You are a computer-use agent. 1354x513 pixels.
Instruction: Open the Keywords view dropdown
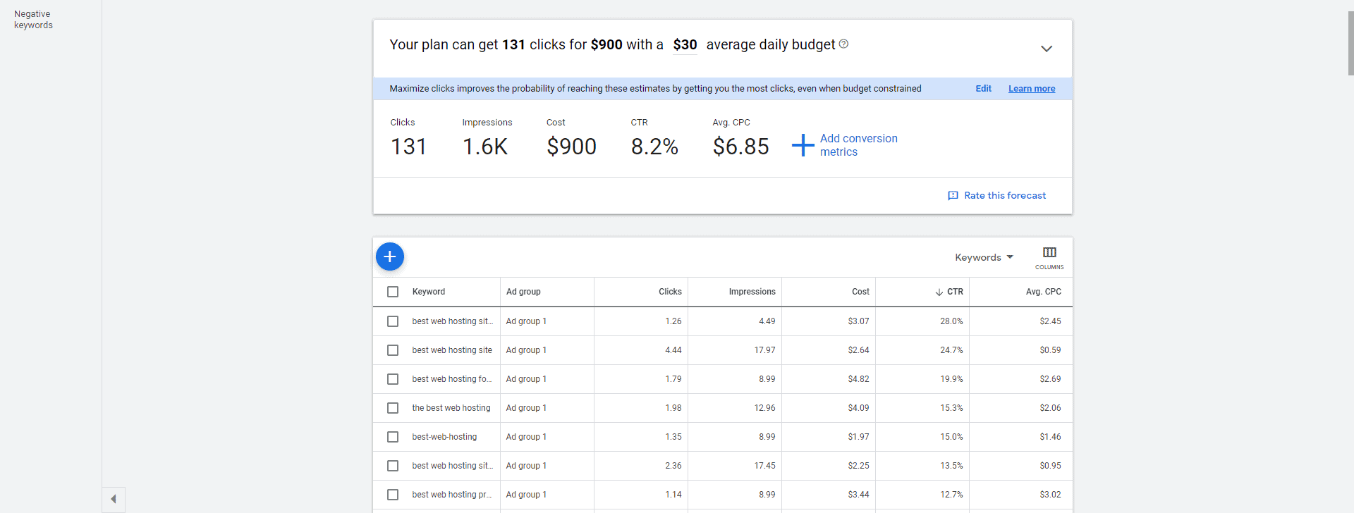pyautogui.click(x=984, y=257)
